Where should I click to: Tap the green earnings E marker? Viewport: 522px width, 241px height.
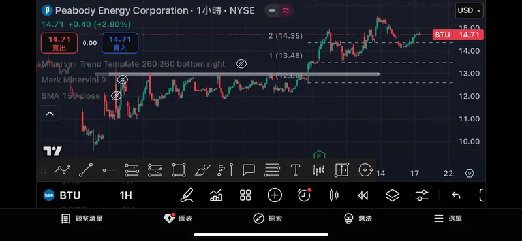(x=319, y=155)
